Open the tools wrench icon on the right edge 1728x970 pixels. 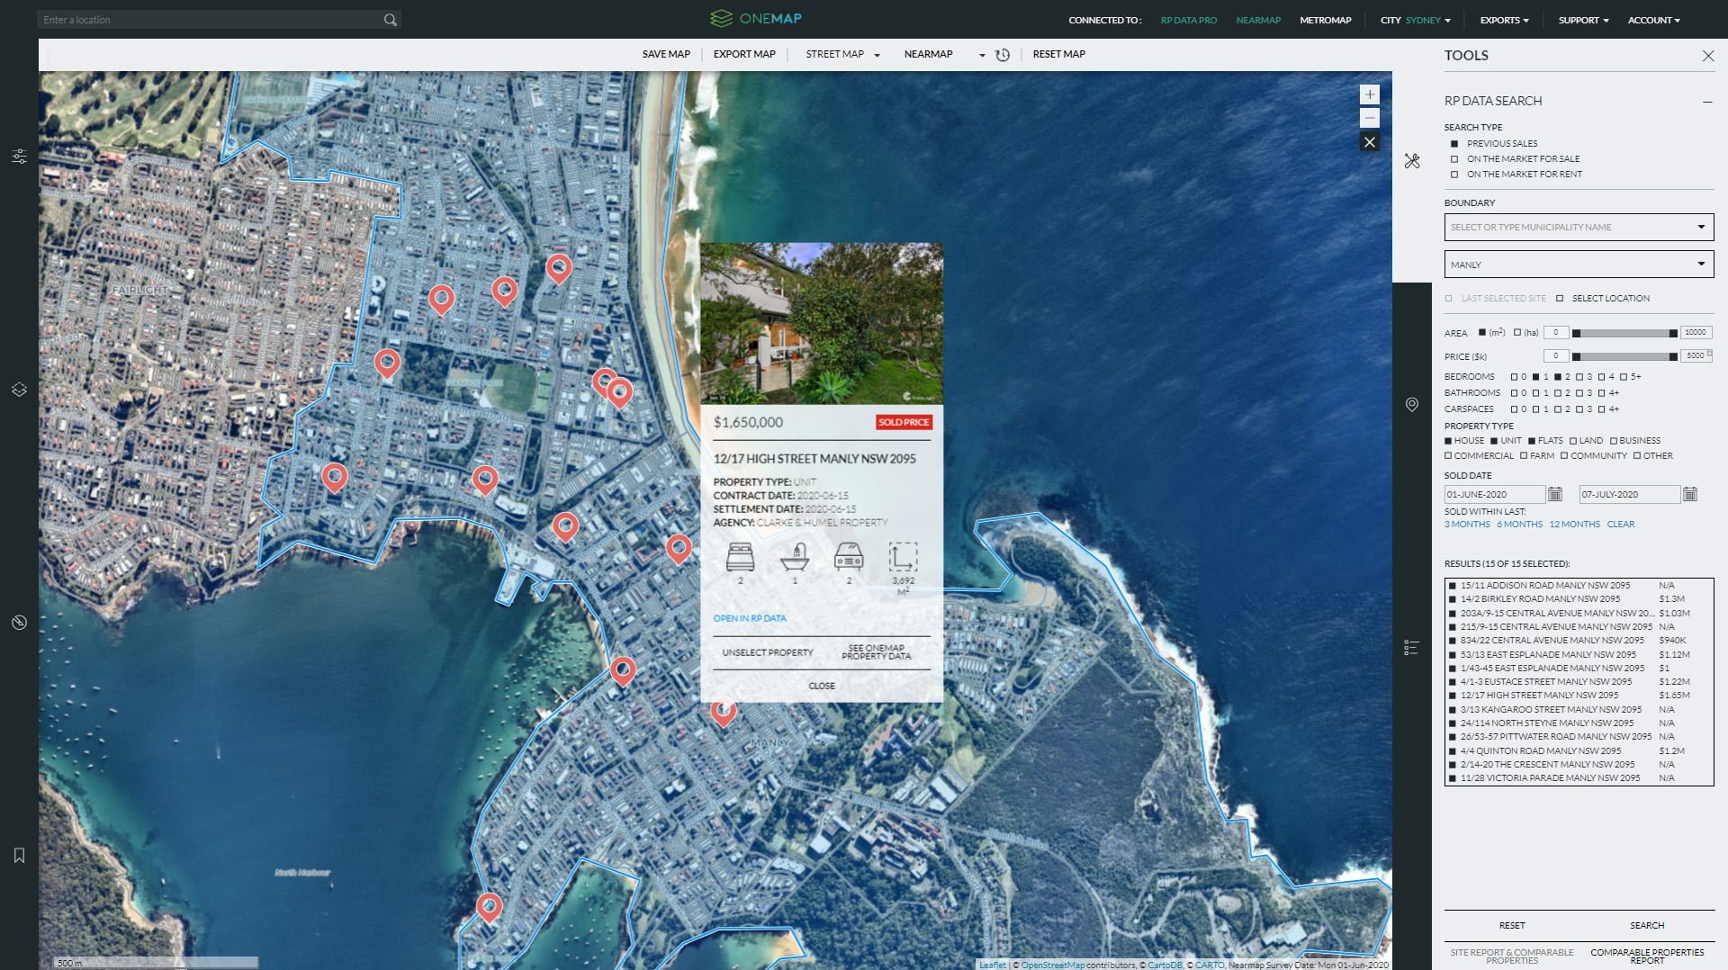pyautogui.click(x=1413, y=161)
